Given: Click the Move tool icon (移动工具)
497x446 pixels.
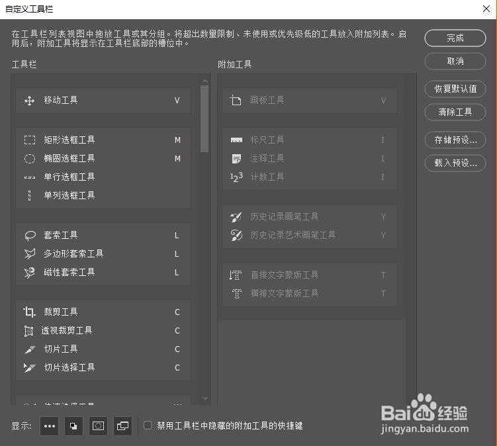Looking at the screenshot, I should pos(30,101).
